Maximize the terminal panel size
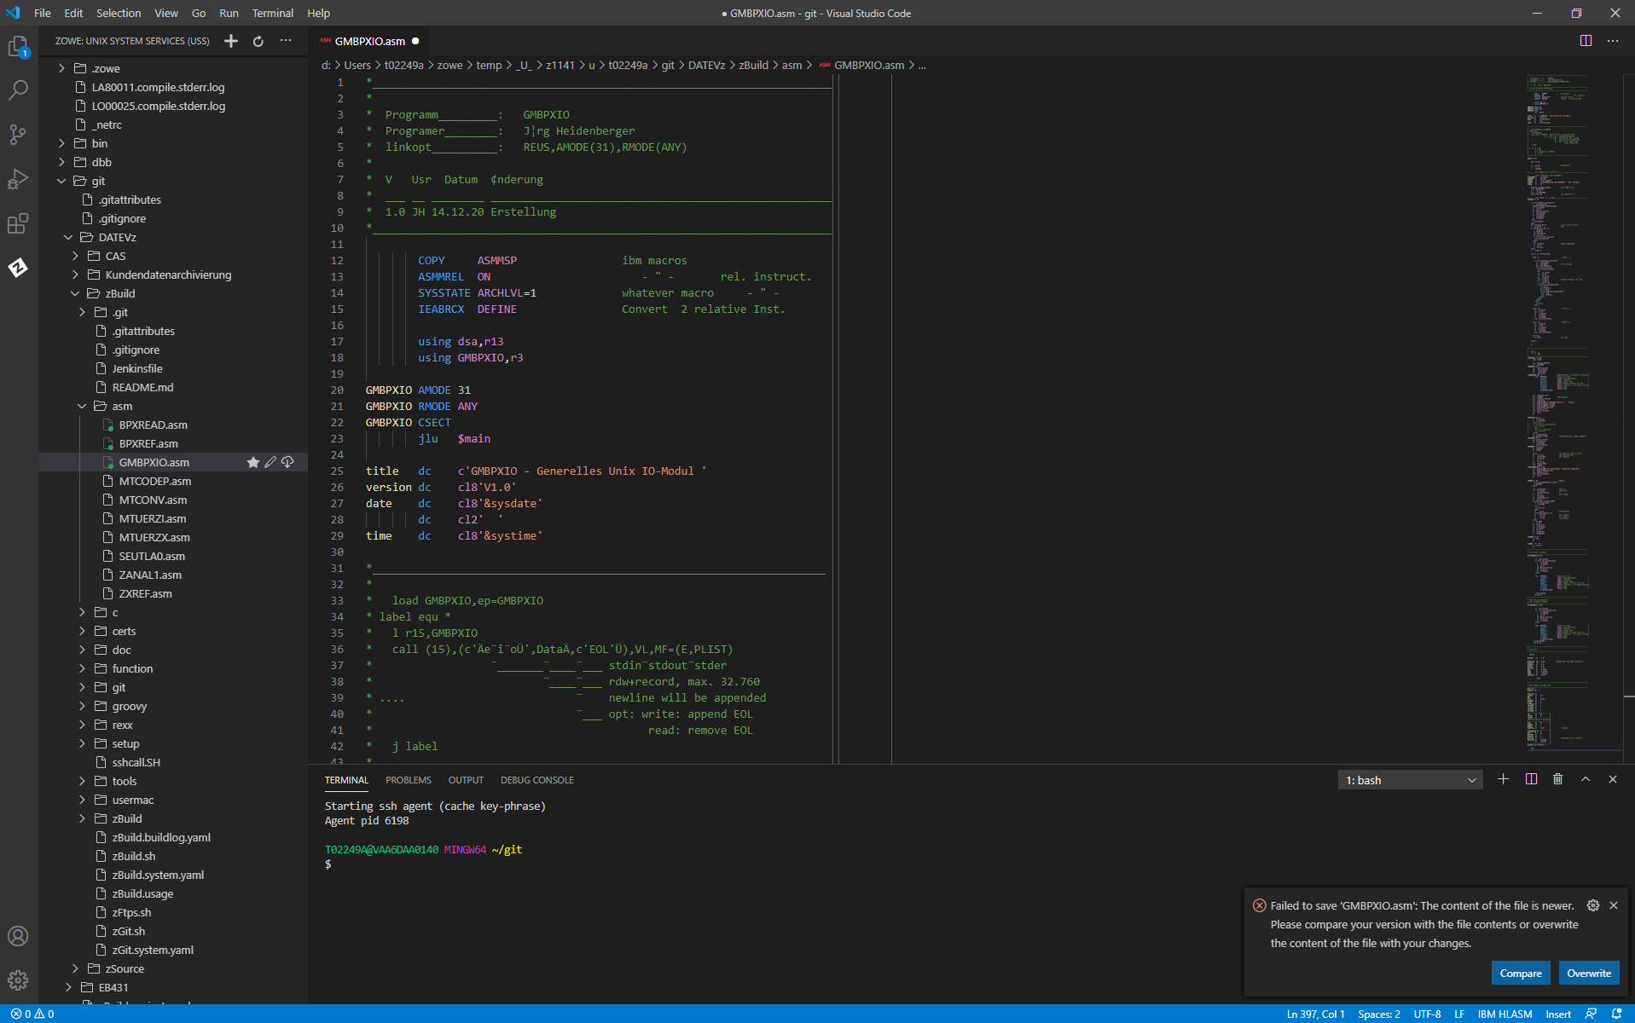This screenshot has height=1023, width=1635. tap(1586, 779)
